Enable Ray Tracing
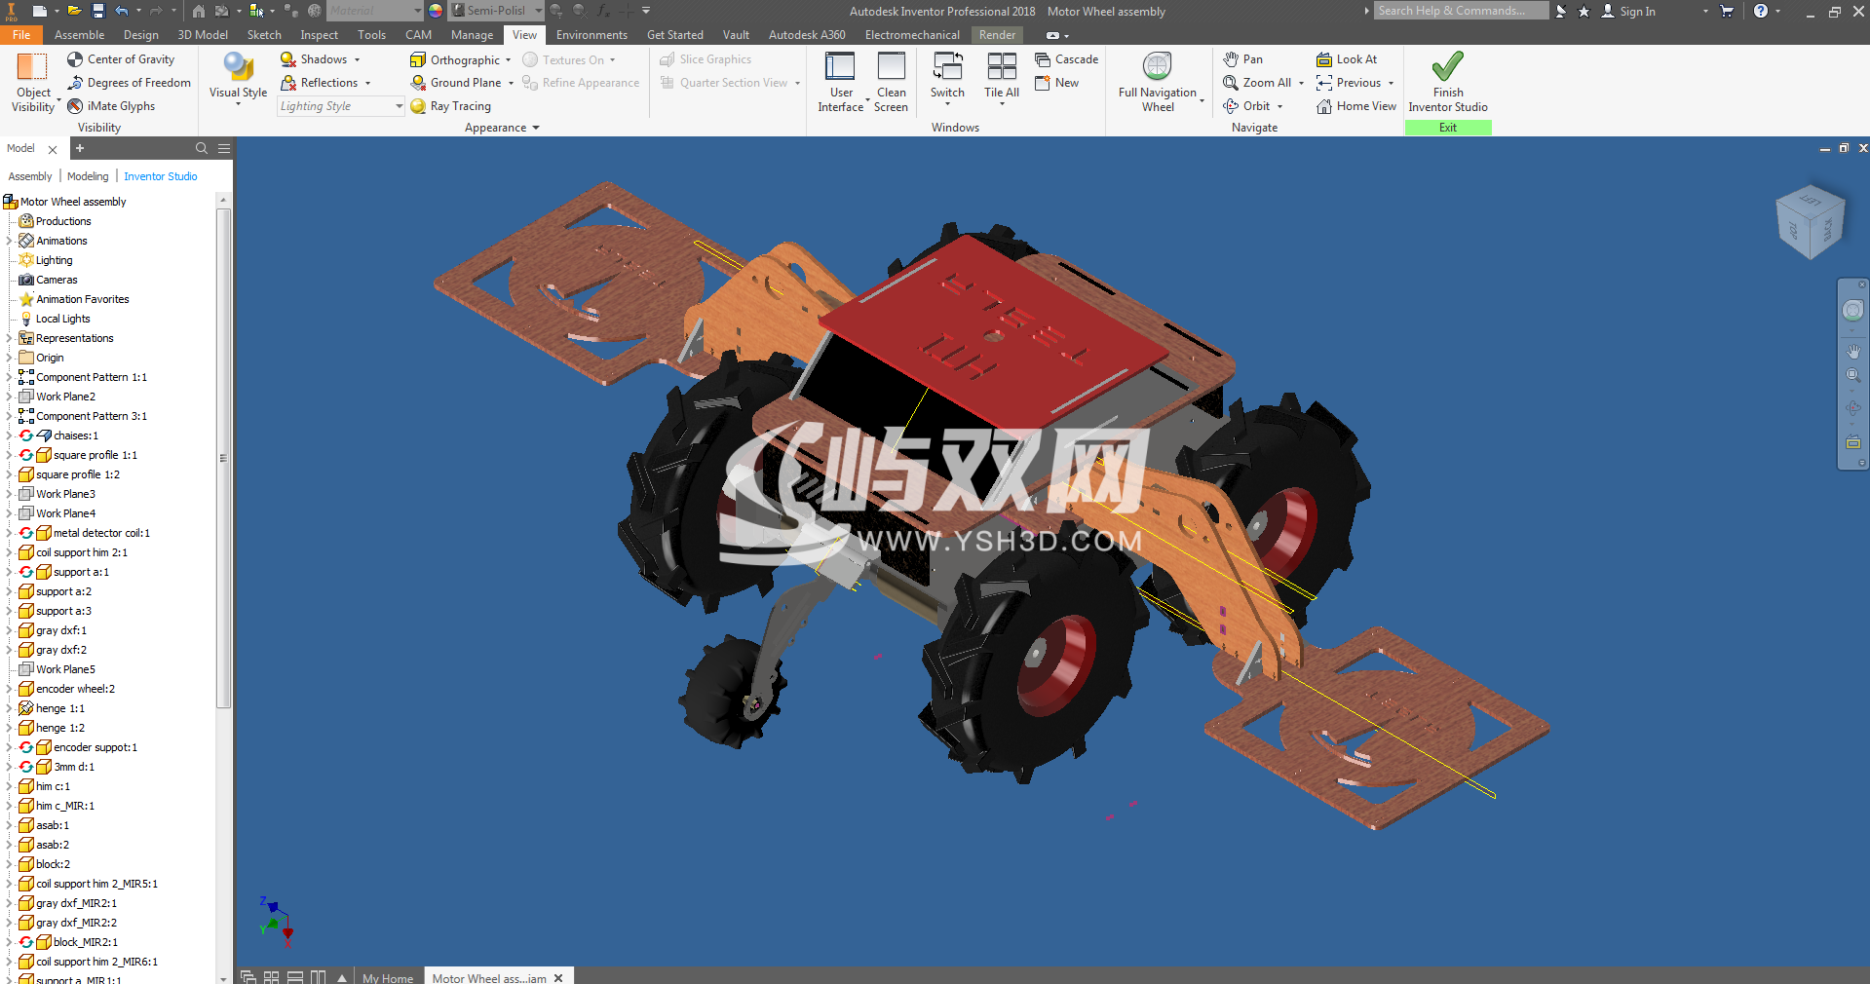The image size is (1870, 984). (x=450, y=106)
